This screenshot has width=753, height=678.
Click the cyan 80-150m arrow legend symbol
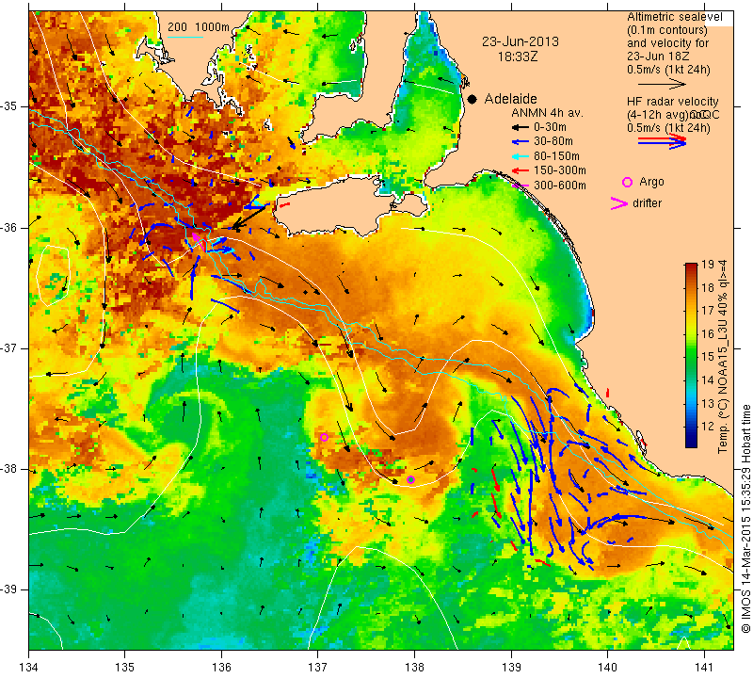pos(521,156)
